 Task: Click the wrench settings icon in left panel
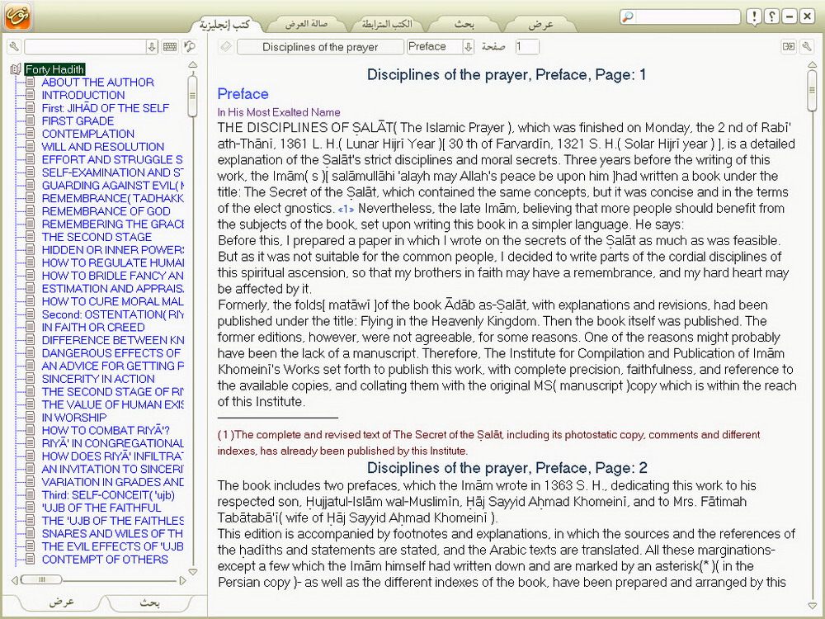14,47
